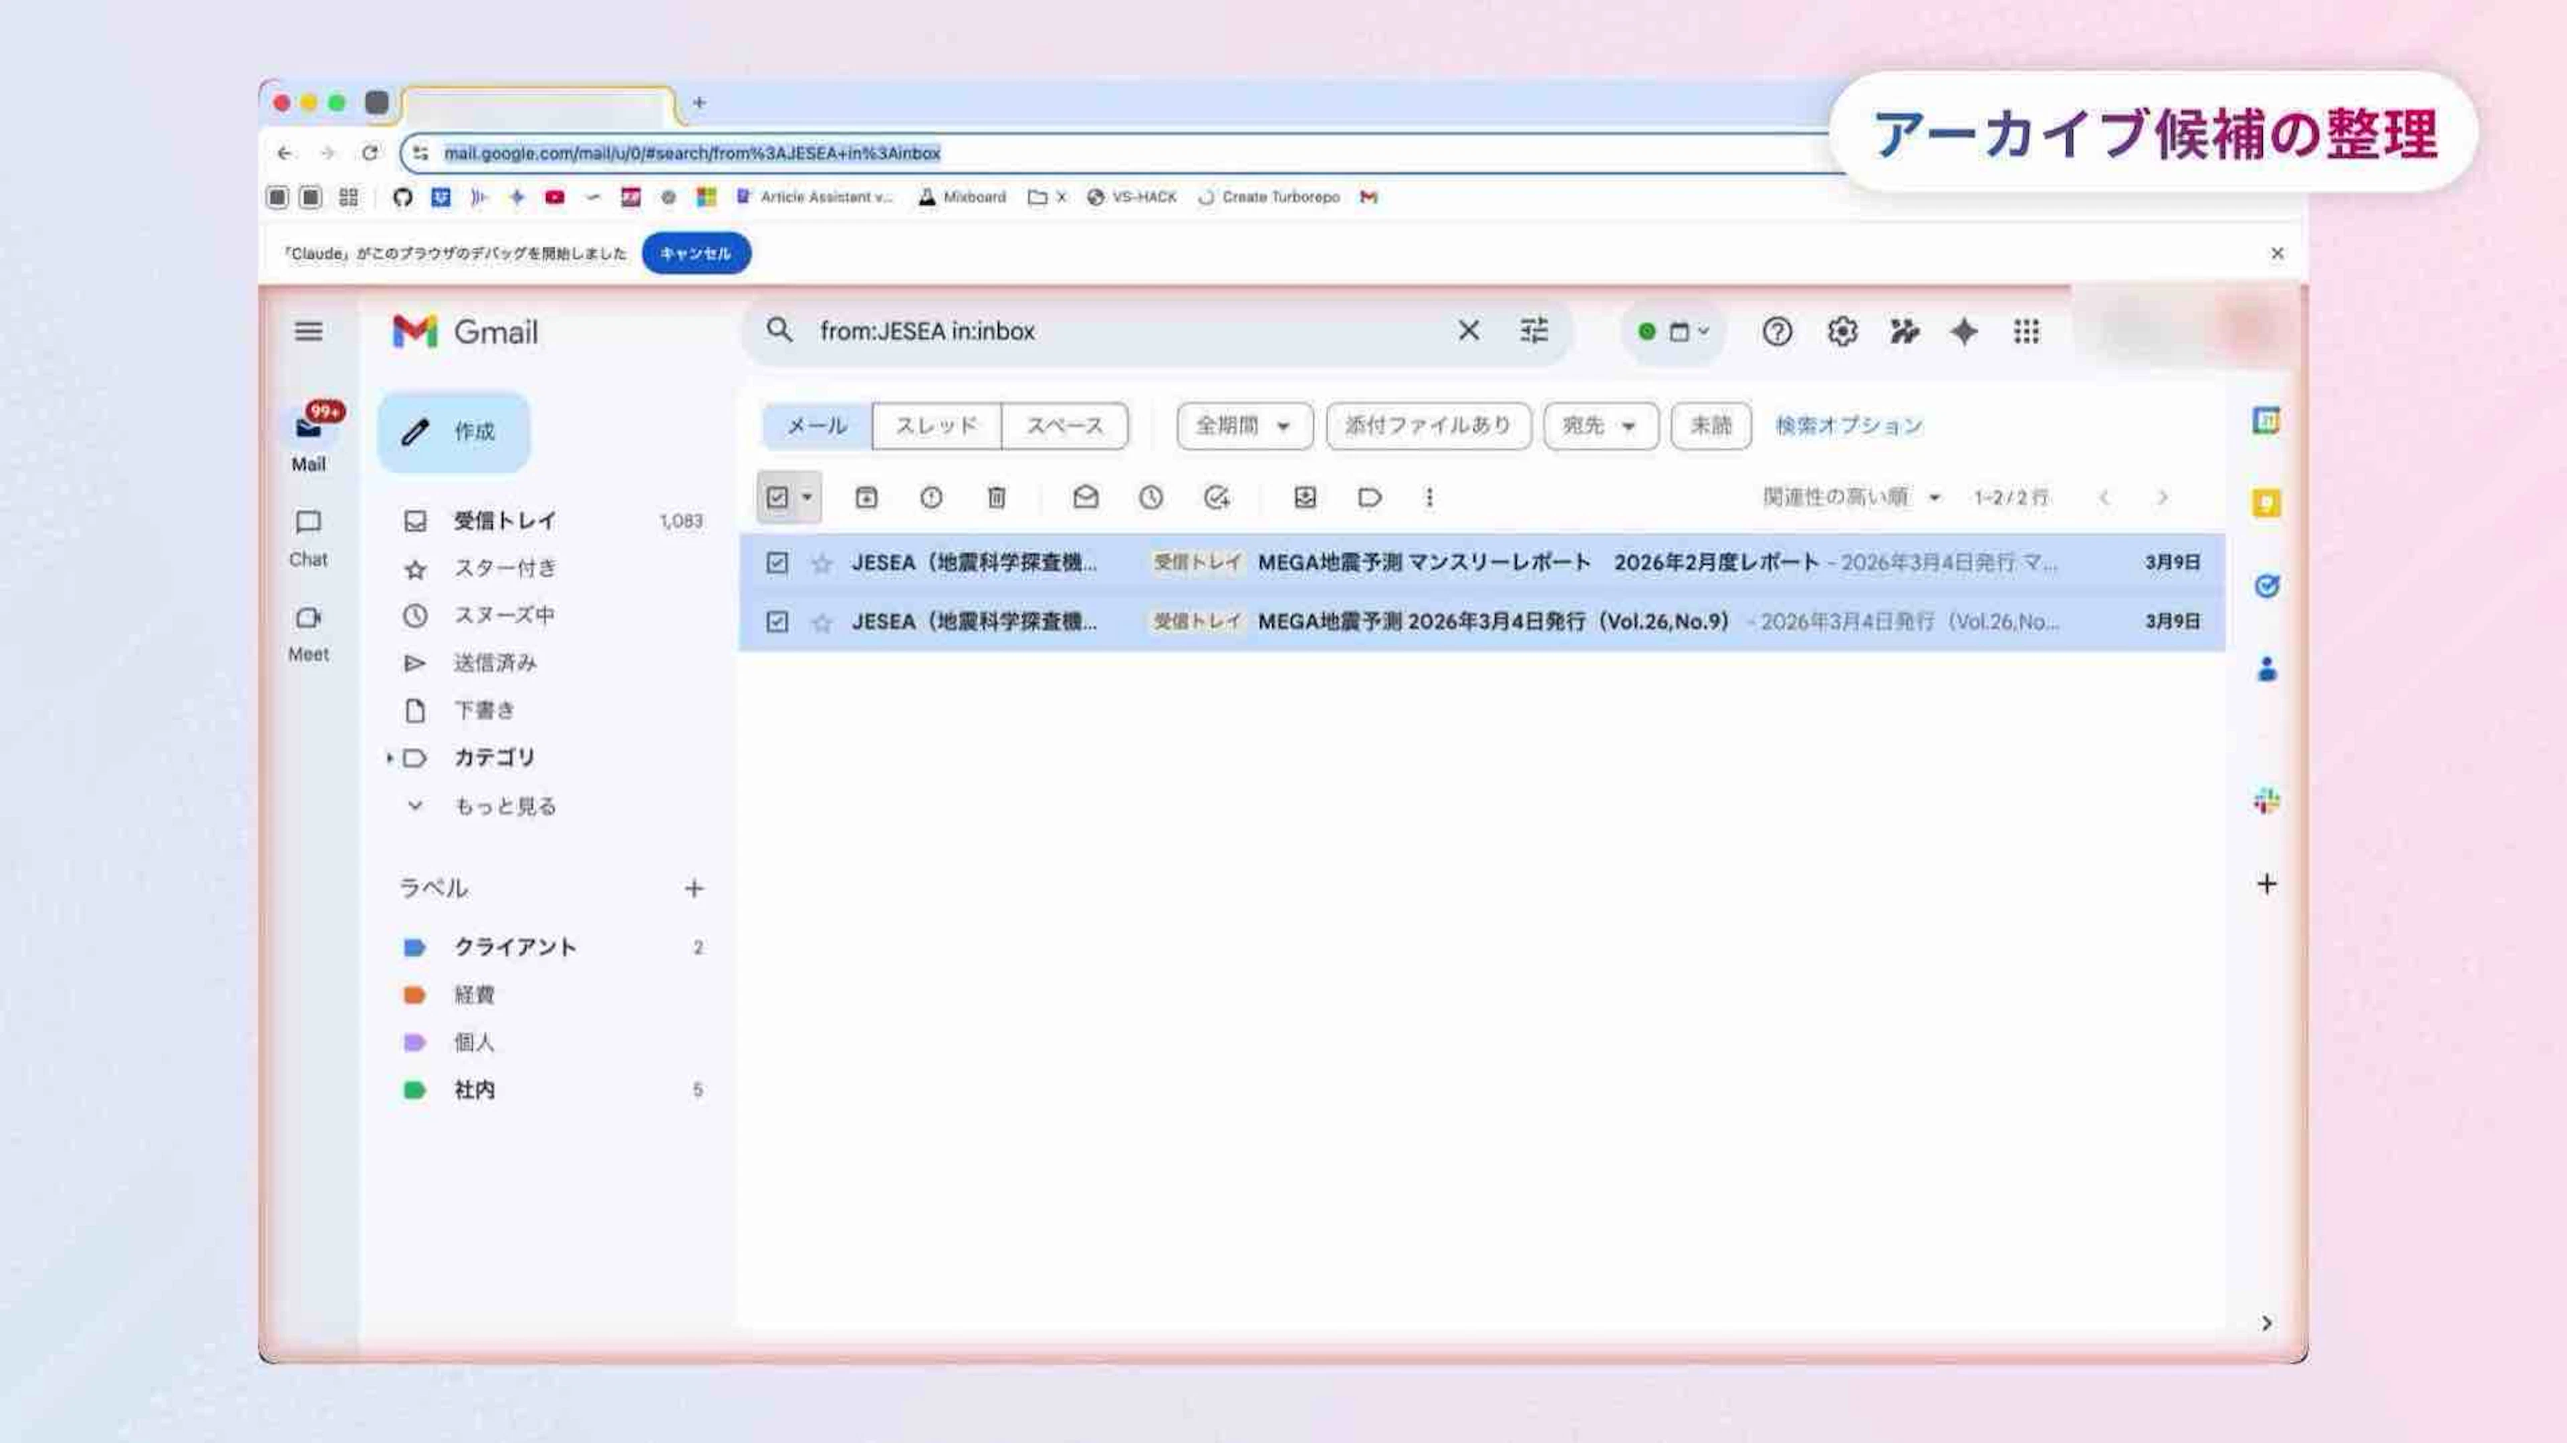Select the orange 経費 label

click(473, 995)
